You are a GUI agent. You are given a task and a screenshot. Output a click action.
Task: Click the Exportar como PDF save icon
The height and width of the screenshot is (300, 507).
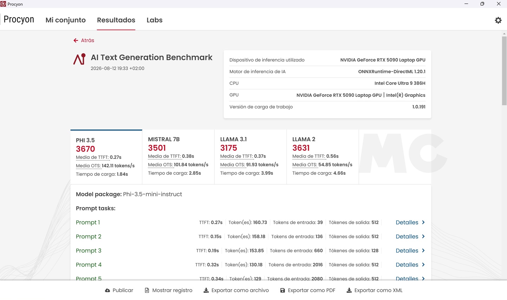(x=282, y=291)
